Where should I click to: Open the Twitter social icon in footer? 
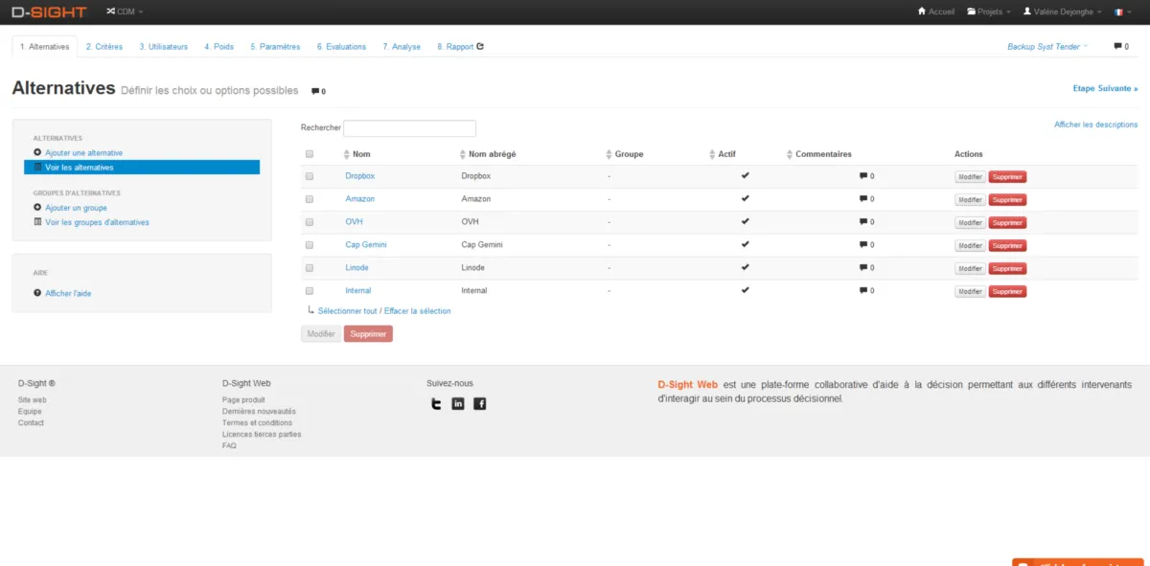436,403
